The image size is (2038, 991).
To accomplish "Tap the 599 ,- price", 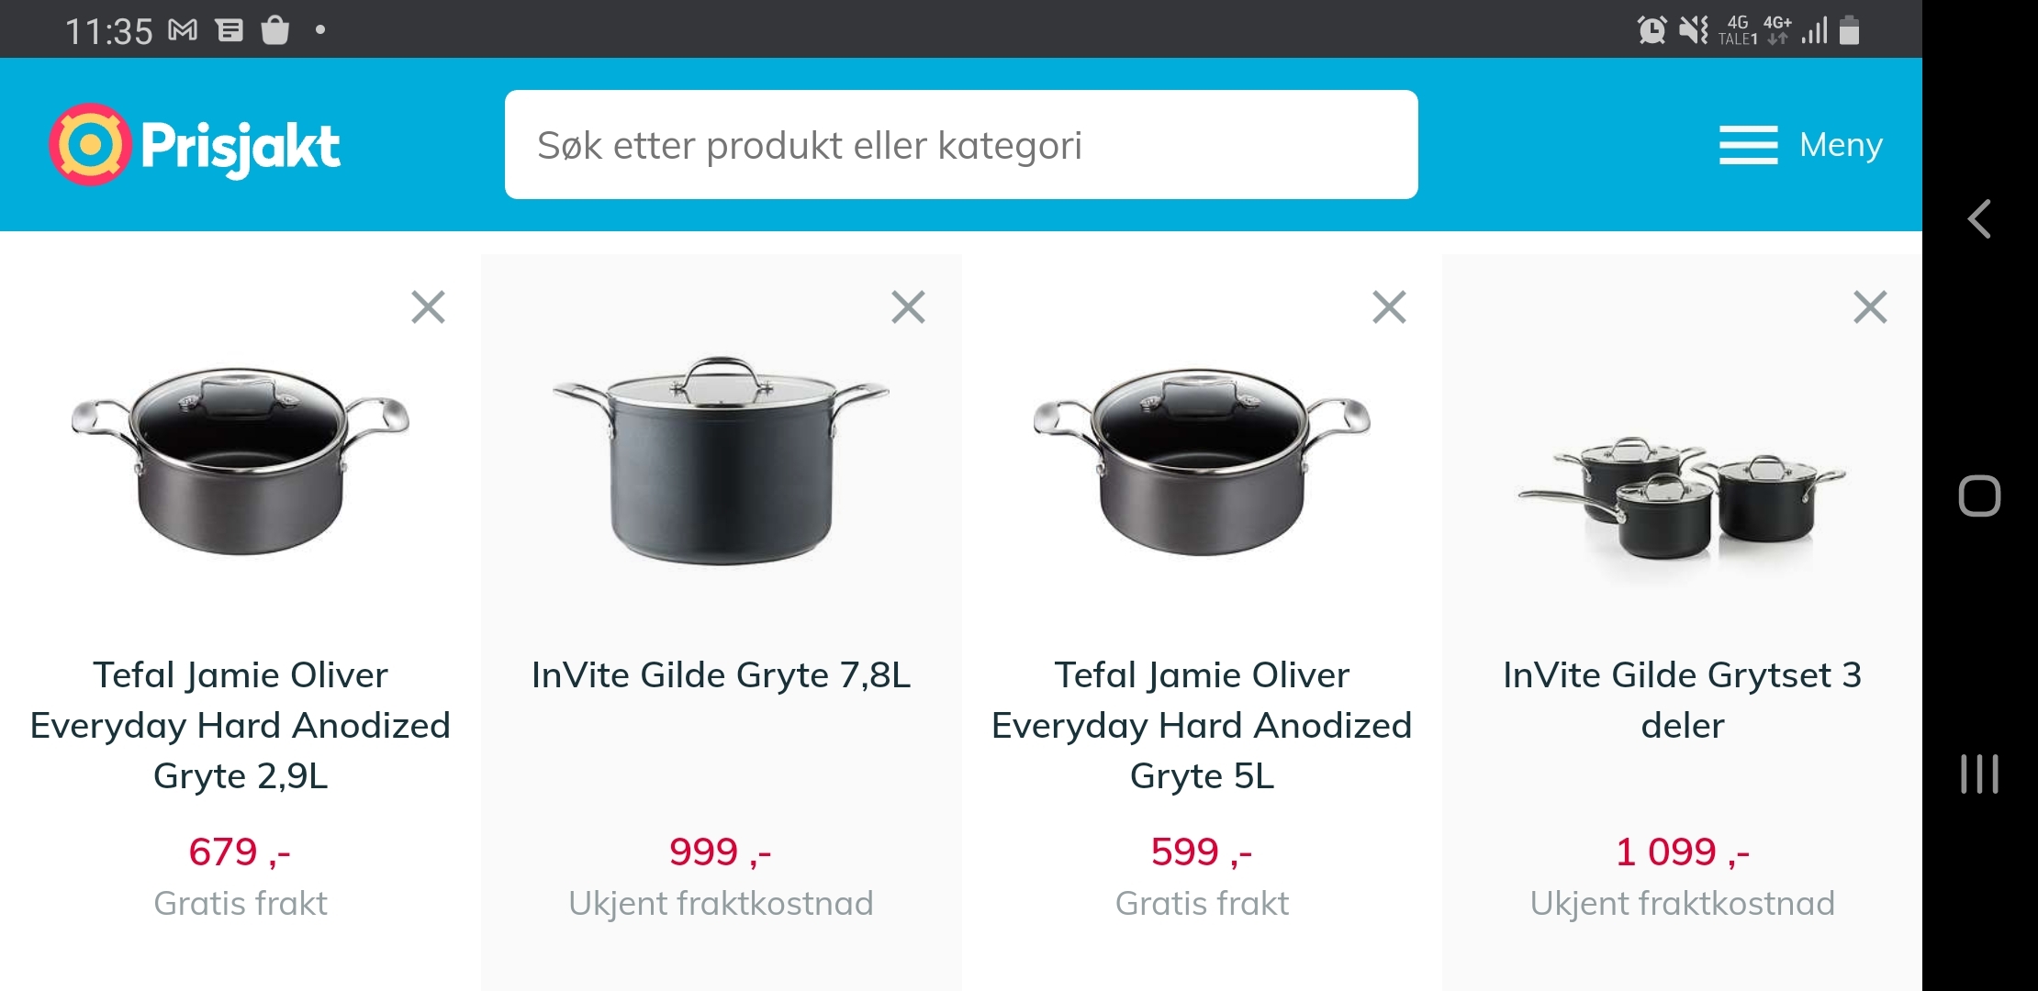I will pyautogui.click(x=1202, y=852).
